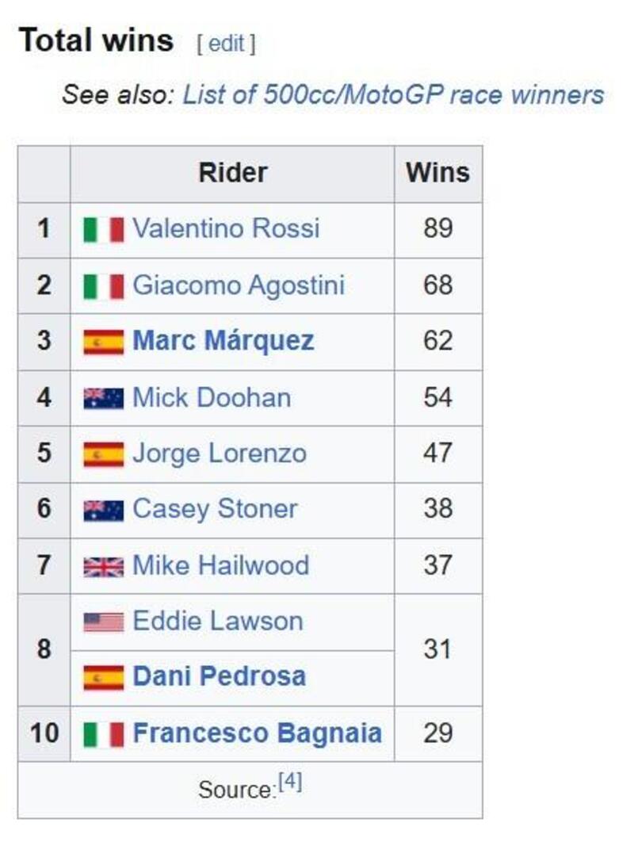Image resolution: width=634 pixels, height=842 pixels.
Task: Visit Casey Stoner's page
Action: pos(215,510)
